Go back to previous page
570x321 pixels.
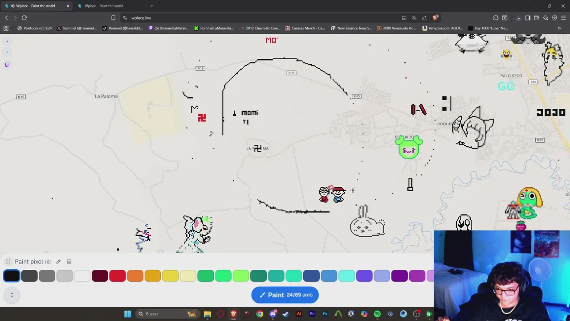click(7, 18)
